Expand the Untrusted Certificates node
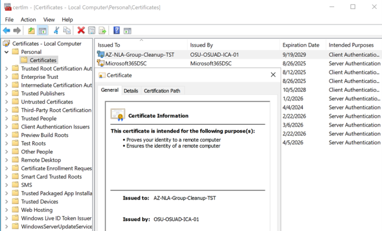 [x=7, y=102]
